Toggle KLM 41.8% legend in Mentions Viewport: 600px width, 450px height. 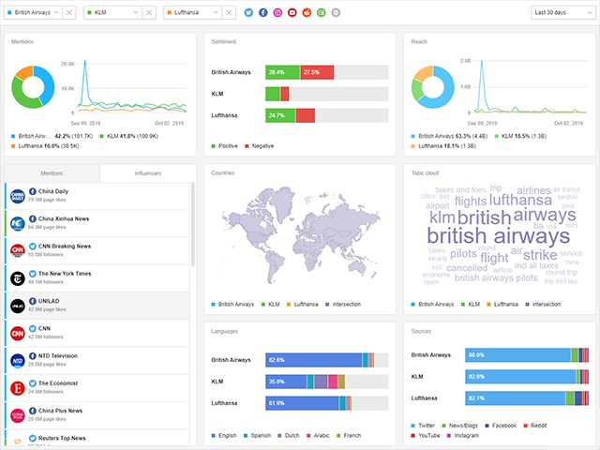[x=129, y=136]
